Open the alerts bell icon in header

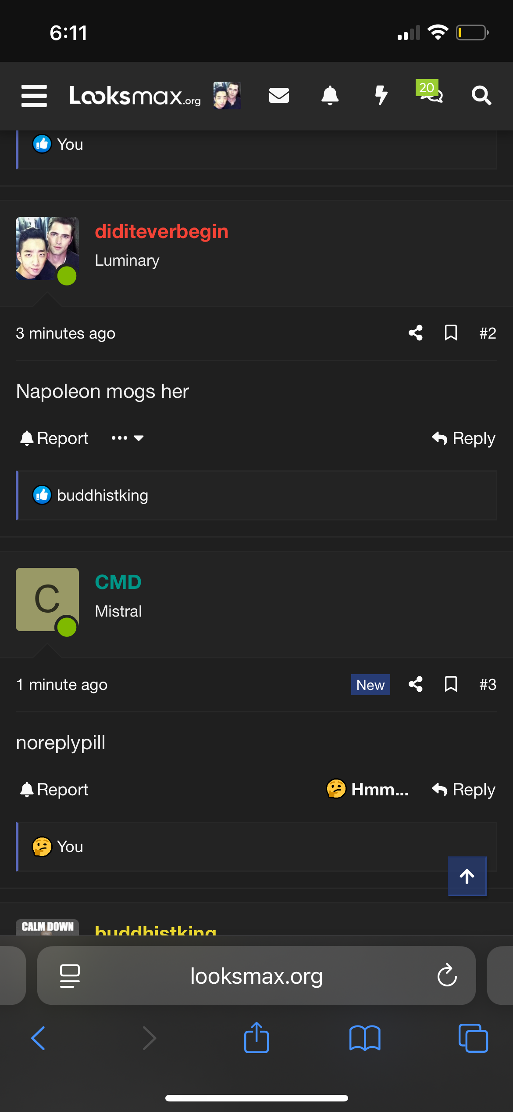tap(330, 95)
